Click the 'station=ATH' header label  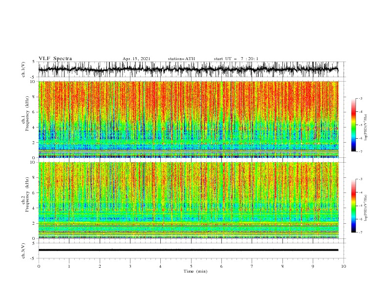[x=181, y=59]
